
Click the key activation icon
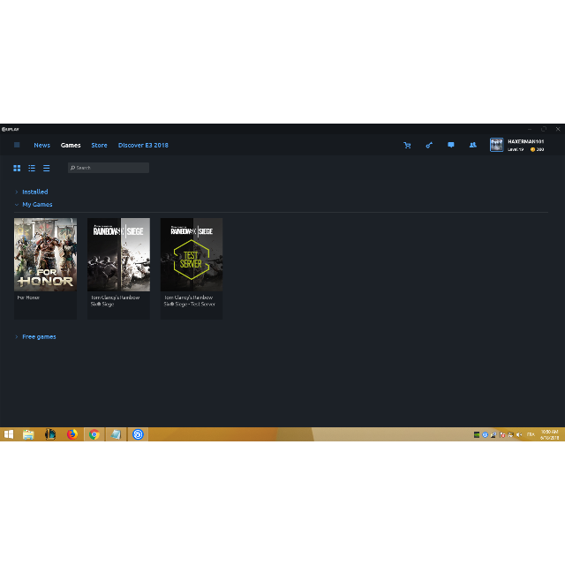click(x=429, y=145)
